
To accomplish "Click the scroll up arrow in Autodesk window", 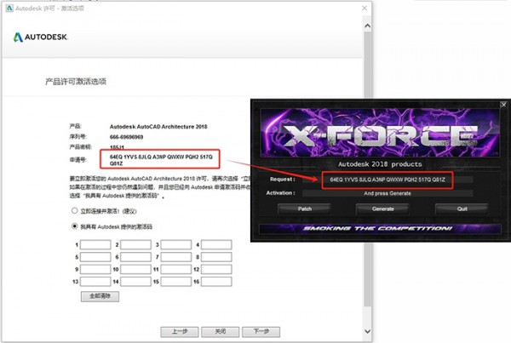I will [367, 26].
